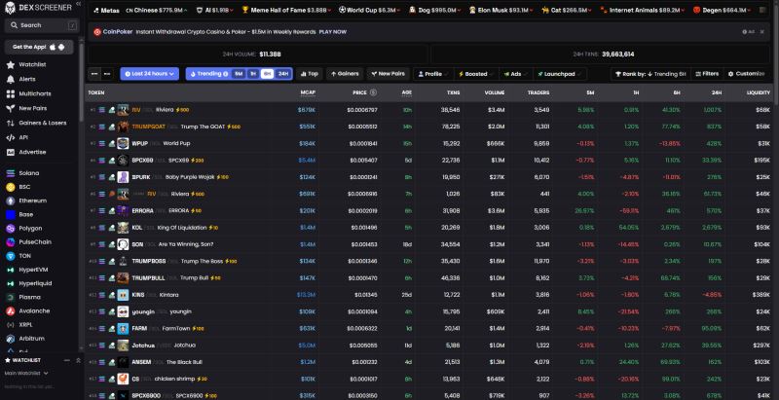Minimize the watchlist panel dash icon

pyautogui.click(x=67, y=360)
